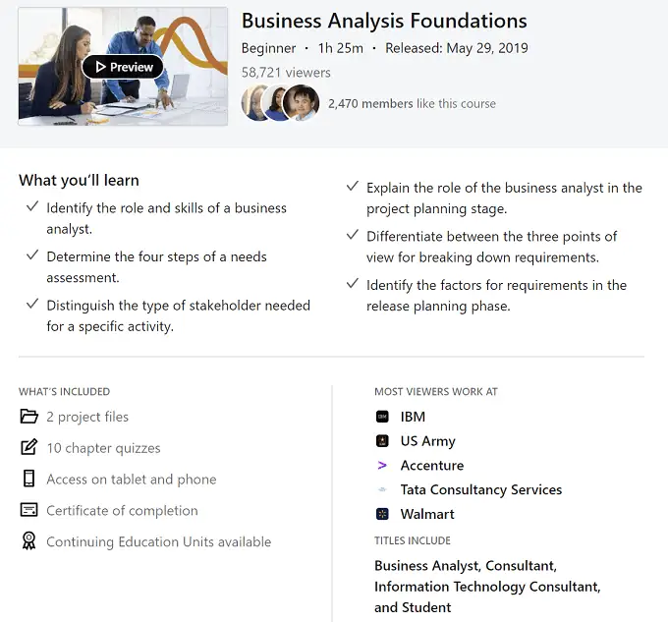The image size is (668, 622).
Task: Click the project files folder icon
Action: pyautogui.click(x=28, y=417)
